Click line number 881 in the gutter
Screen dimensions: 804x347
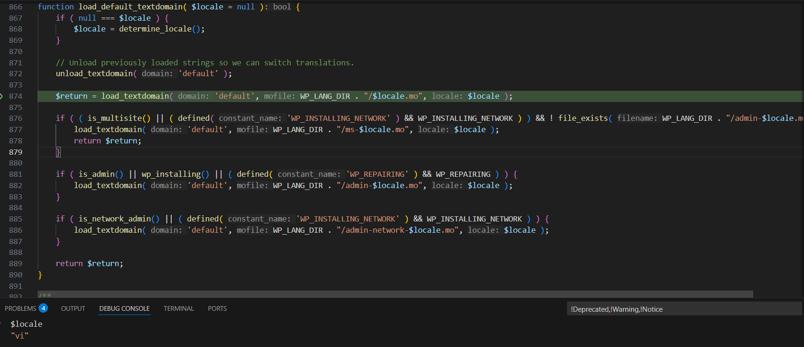[x=16, y=174]
